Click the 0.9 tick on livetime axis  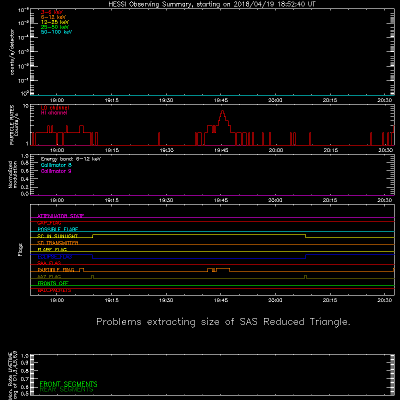24,362
